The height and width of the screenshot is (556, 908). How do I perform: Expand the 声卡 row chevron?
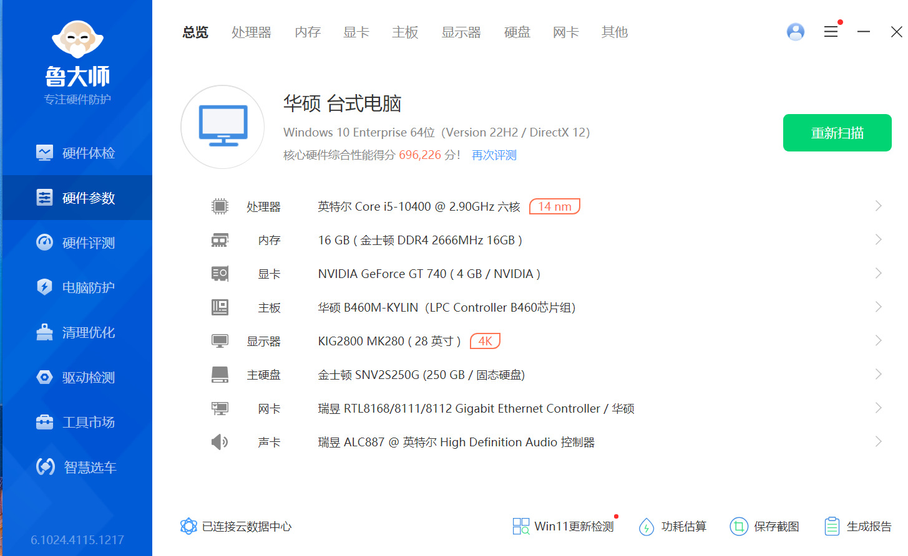[878, 442]
